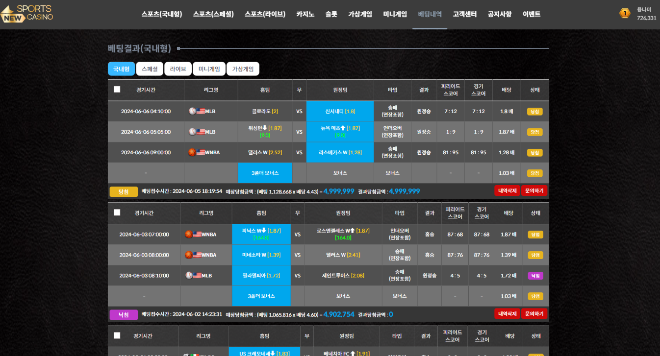660x356 pixels.
Task: Click highlighted 필라델피아 [1.72] cell
Action: click(x=261, y=275)
